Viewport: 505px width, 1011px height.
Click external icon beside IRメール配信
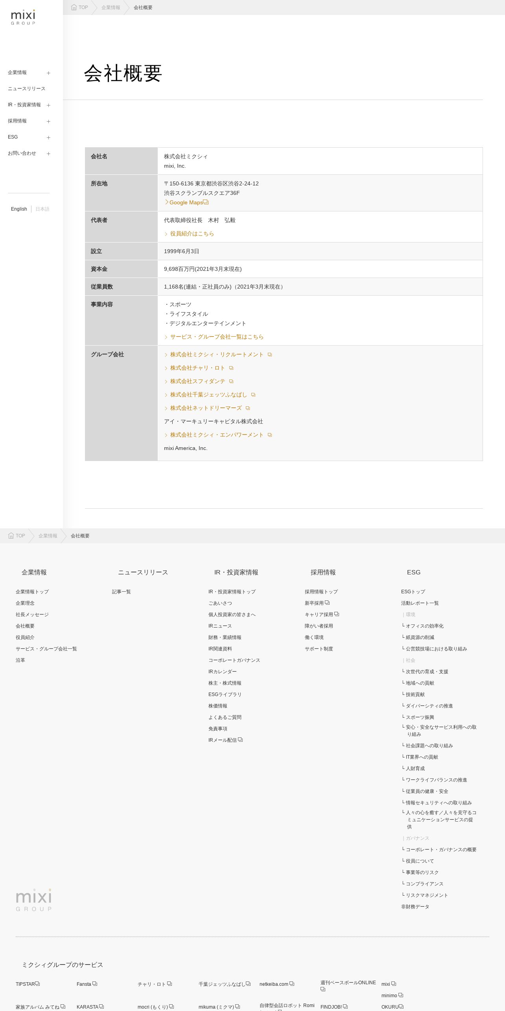240,740
